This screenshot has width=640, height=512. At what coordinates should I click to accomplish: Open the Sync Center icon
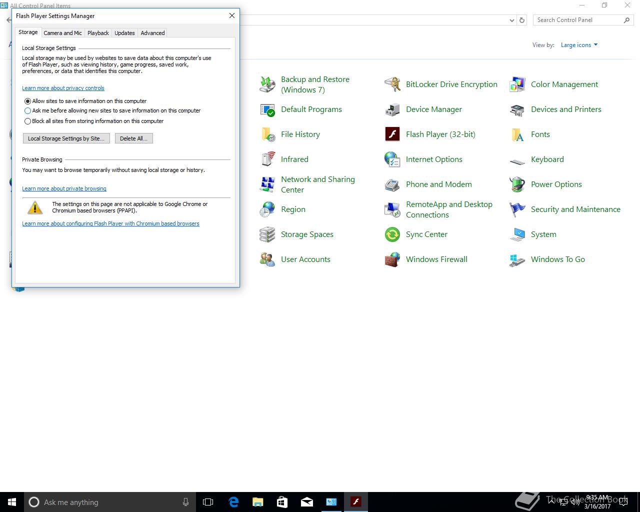coord(392,234)
